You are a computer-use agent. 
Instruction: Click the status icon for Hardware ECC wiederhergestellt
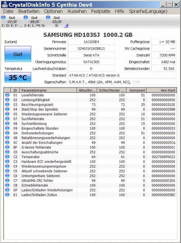(7, 161)
